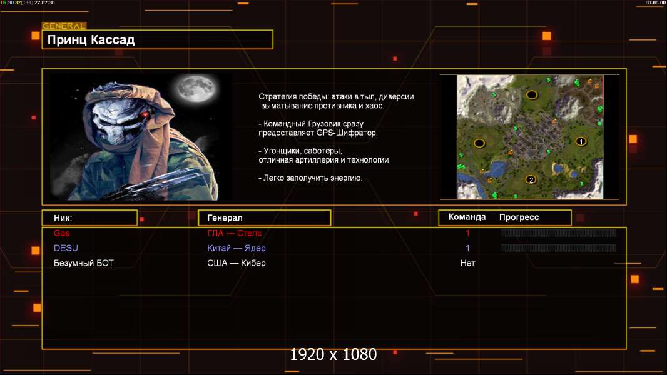667x375 pixels.
Task: Select player 'Безумный БОТ' in the list
Action: click(x=84, y=263)
